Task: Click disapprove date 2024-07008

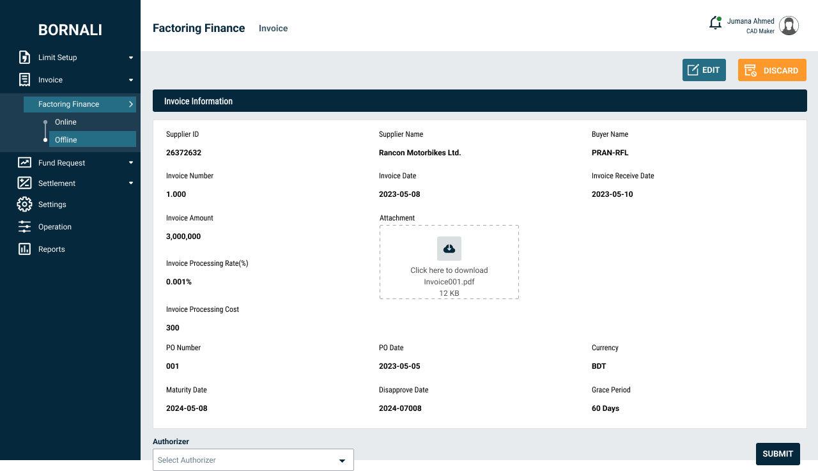Action: (400, 408)
